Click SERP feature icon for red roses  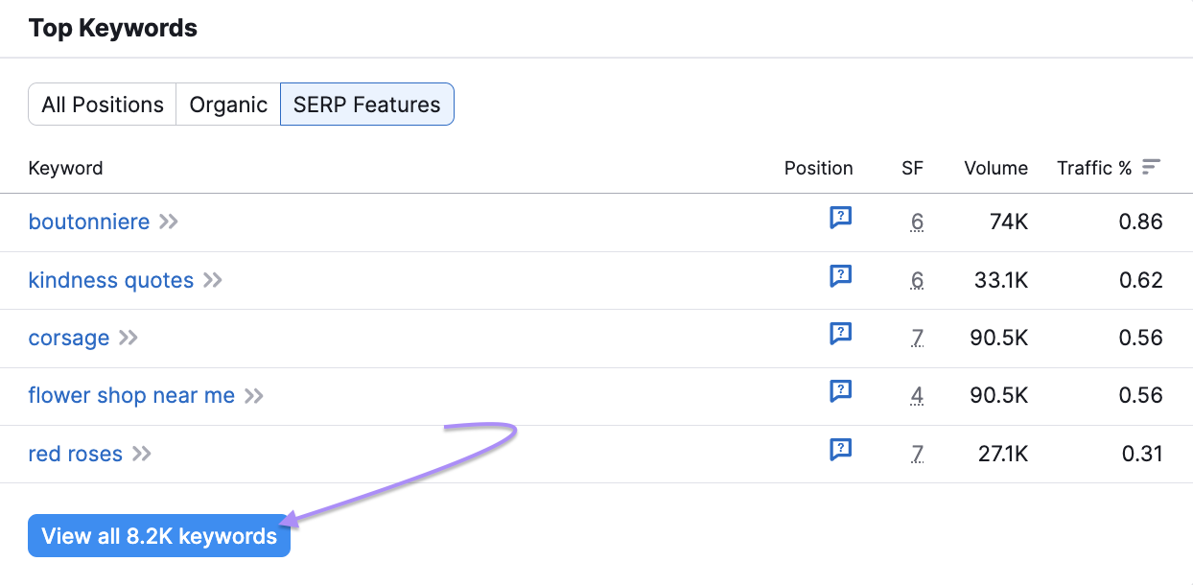point(840,450)
